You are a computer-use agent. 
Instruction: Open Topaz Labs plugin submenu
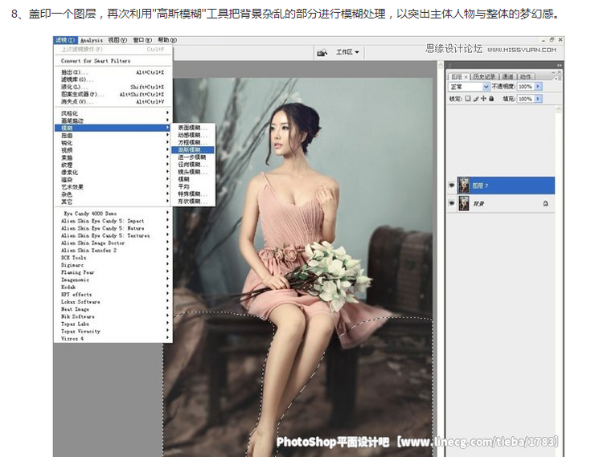pos(113,324)
